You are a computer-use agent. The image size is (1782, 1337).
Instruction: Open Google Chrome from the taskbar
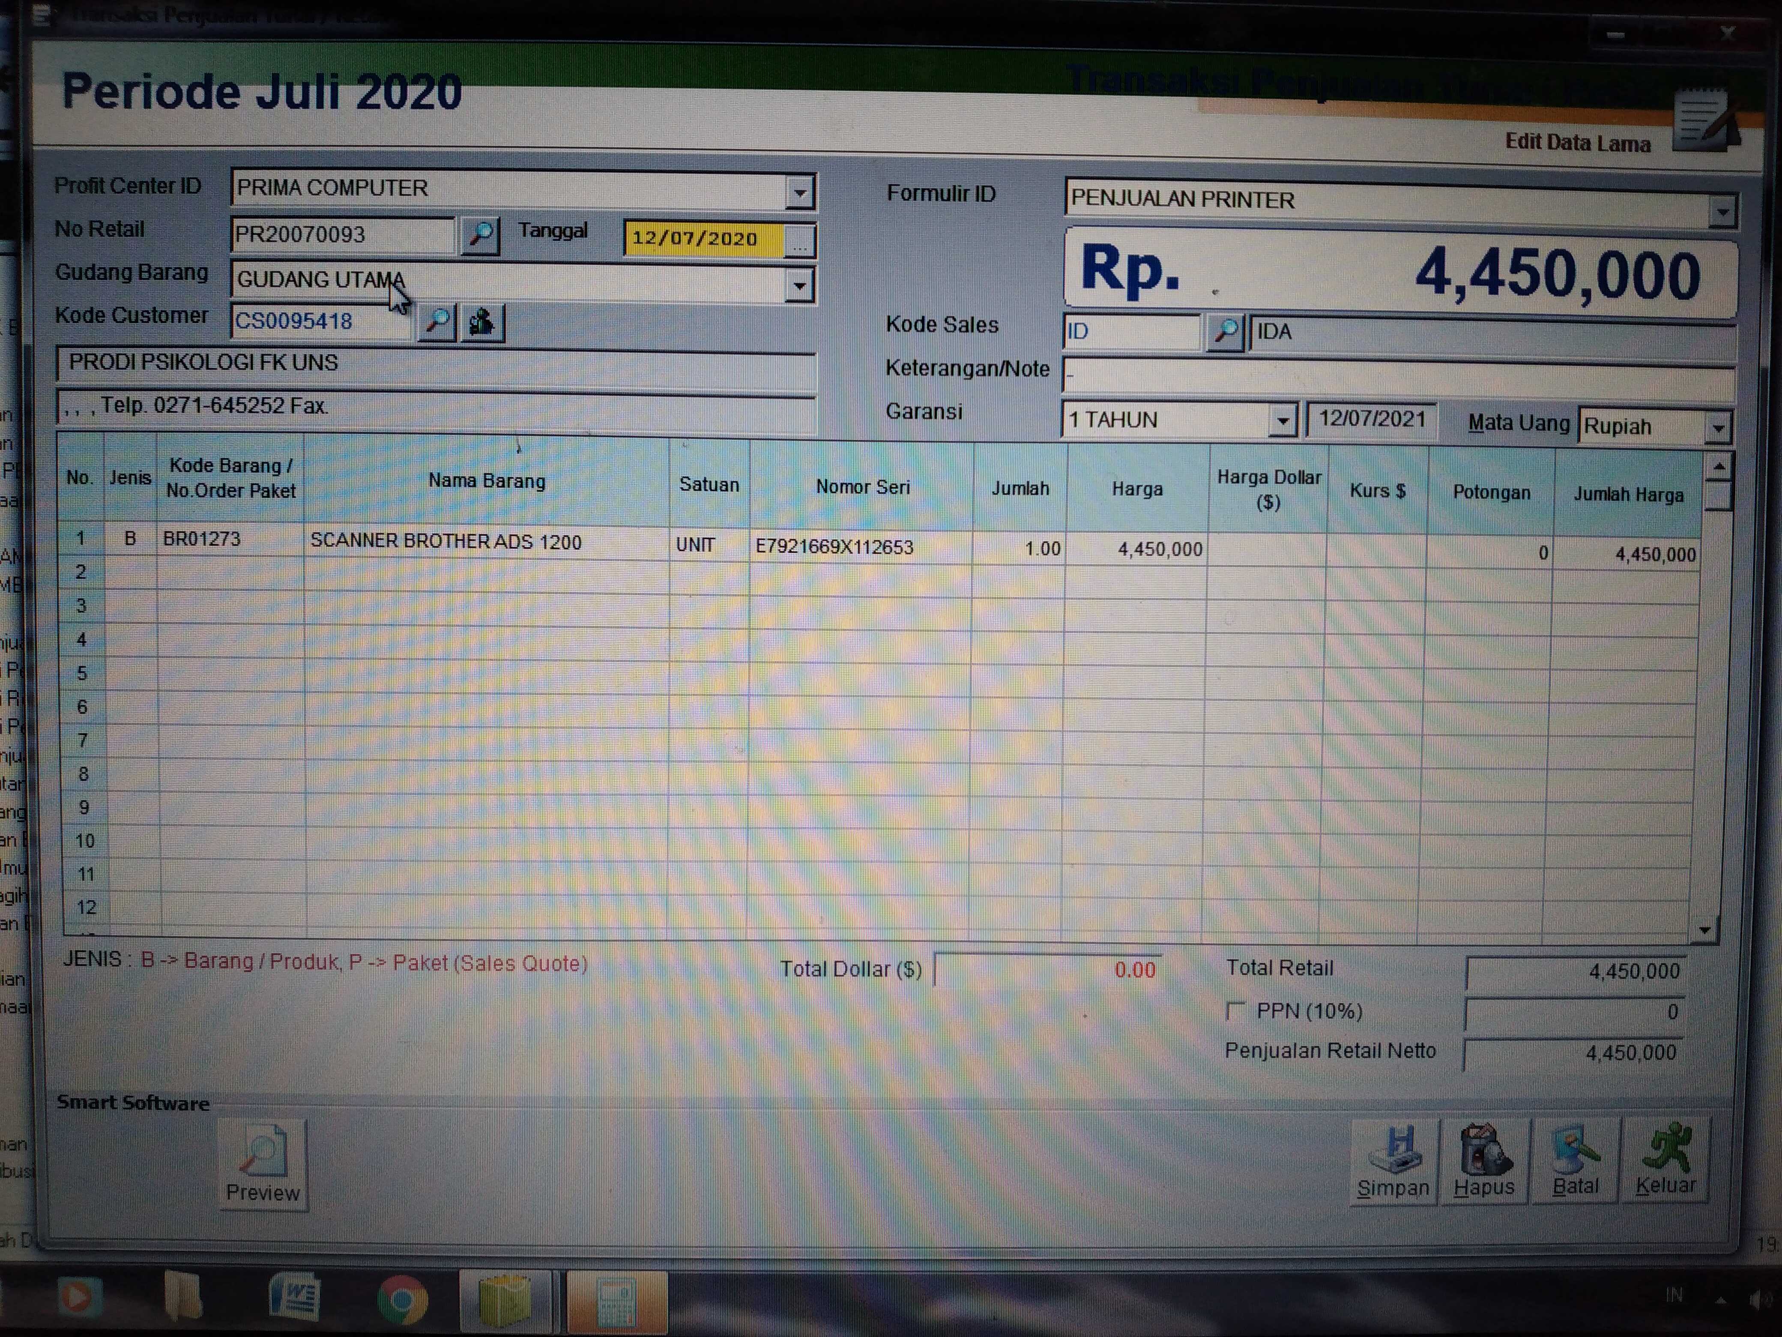click(402, 1300)
